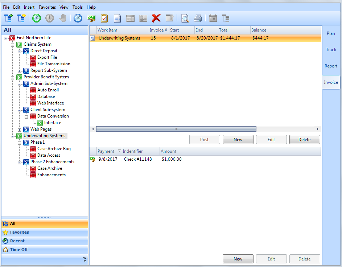This screenshot has width=342, height=267.
Task: Click the gray hand stop icon
Action: pos(63,18)
